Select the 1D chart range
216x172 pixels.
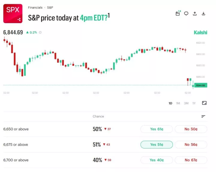pos(170,103)
